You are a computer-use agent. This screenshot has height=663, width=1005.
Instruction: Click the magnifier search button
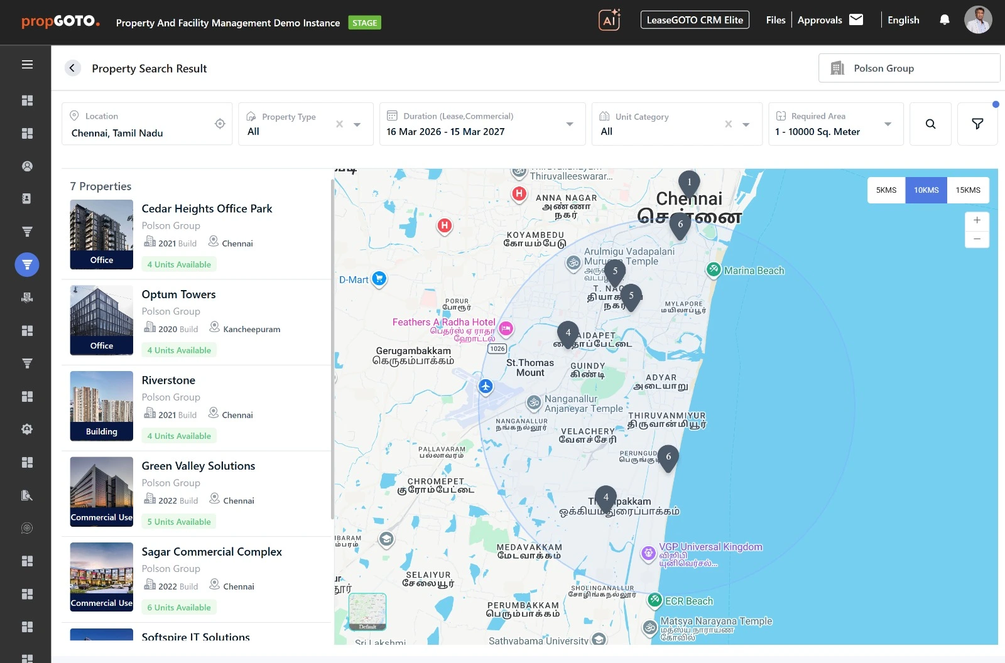coord(930,124)
